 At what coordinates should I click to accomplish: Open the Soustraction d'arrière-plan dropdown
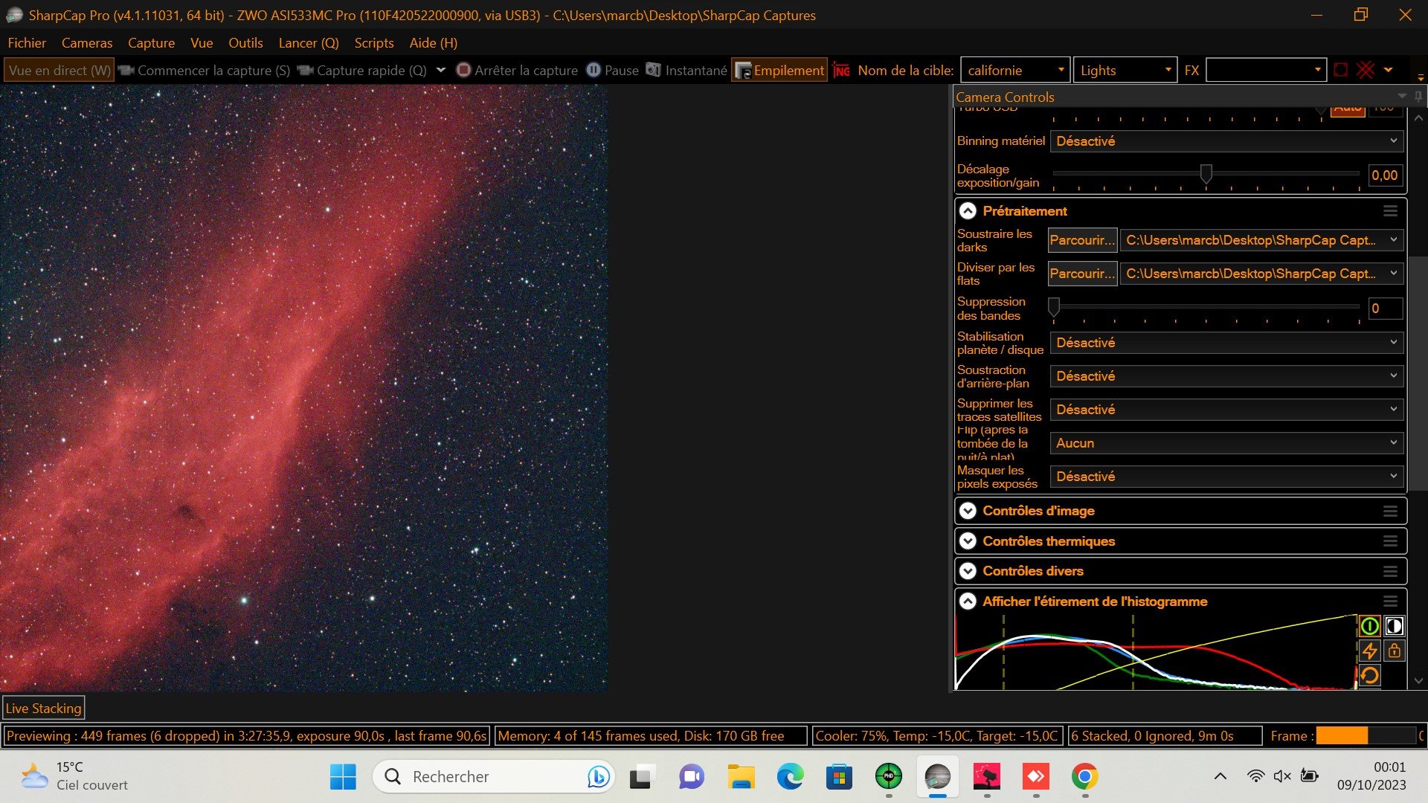[x=1226, y=376]
